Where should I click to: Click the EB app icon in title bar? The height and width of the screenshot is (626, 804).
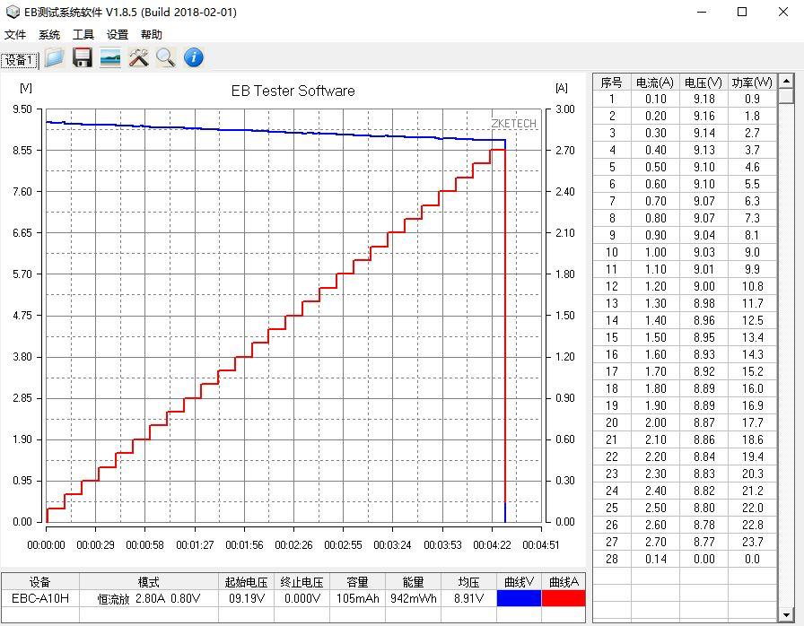click(12, 12)
